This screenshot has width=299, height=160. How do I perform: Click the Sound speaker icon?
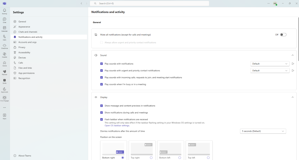point(96,55)
